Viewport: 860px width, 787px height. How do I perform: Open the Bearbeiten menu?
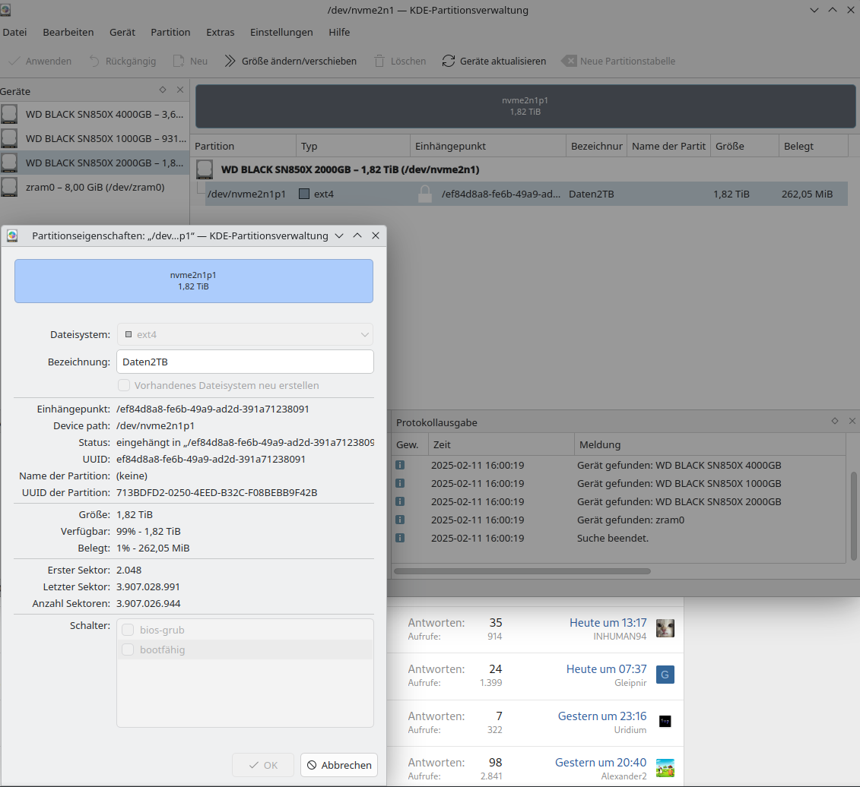68,33
